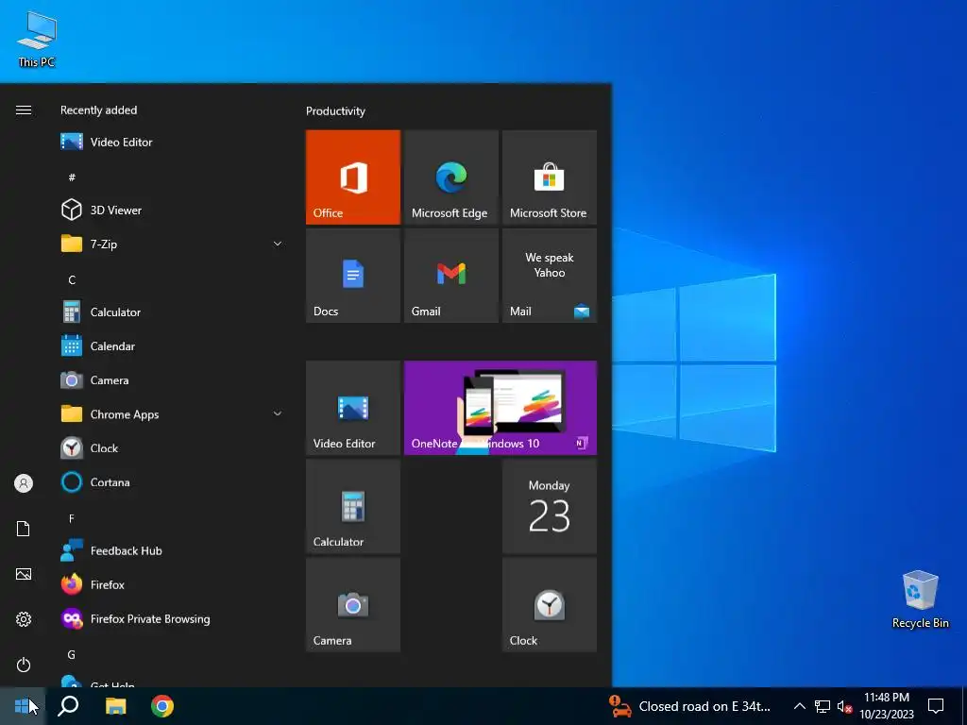
Task: Open the Docs tile
Action: pos(353,276)
